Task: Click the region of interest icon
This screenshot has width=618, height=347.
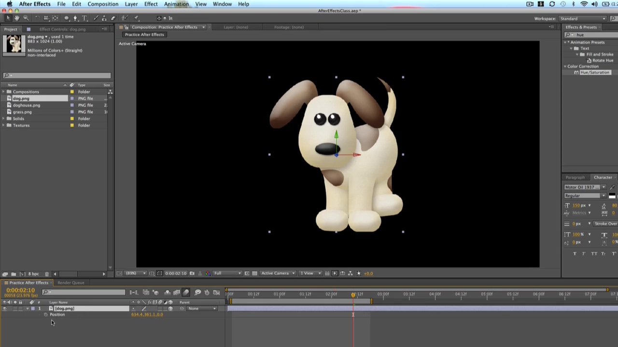Action: tap(159, 274)
